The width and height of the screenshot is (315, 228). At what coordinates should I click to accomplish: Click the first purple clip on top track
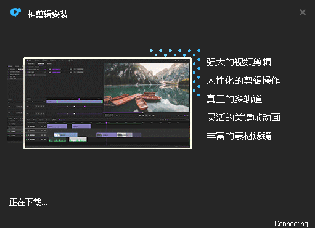(x=57, y=126)
